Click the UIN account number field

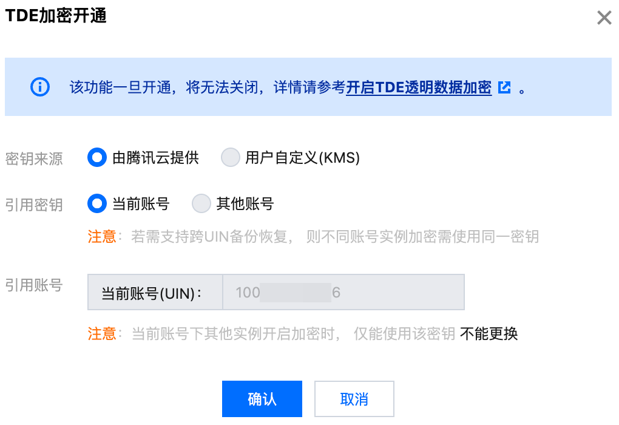coord(343,293)
